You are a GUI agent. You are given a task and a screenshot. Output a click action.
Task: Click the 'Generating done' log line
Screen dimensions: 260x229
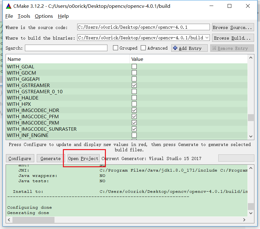point(28,213)
